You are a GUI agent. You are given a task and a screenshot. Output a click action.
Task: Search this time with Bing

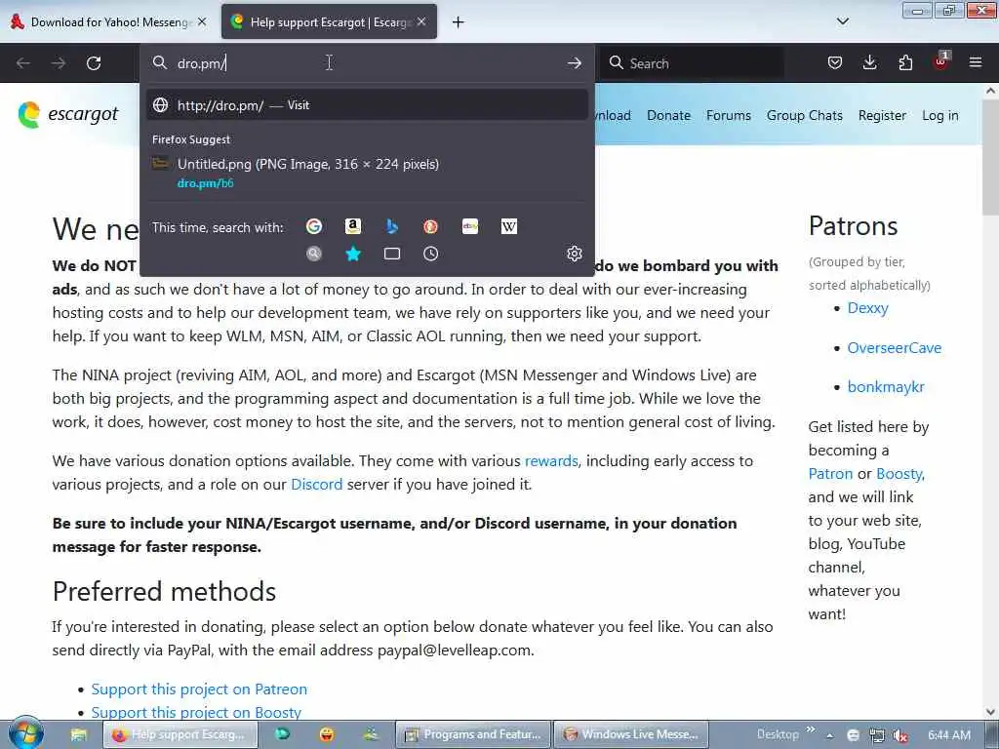click(x=392, y=226)
